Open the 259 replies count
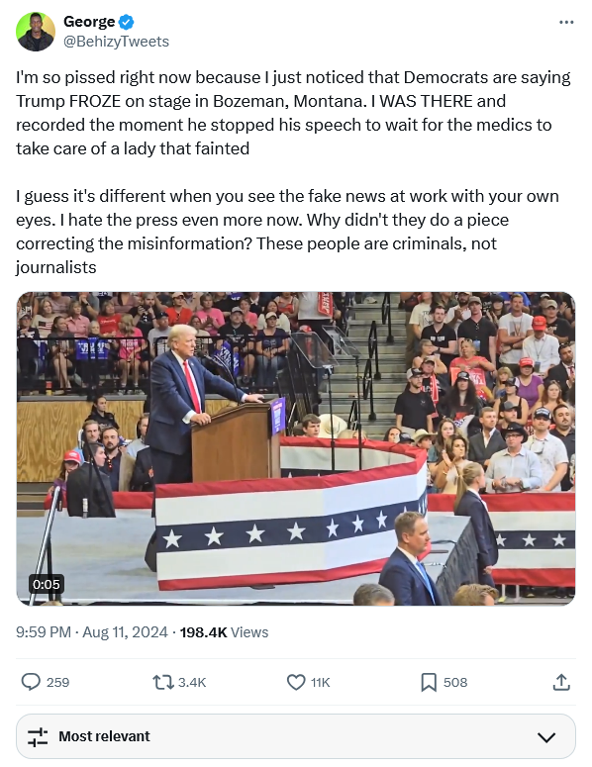 point(57,682)
